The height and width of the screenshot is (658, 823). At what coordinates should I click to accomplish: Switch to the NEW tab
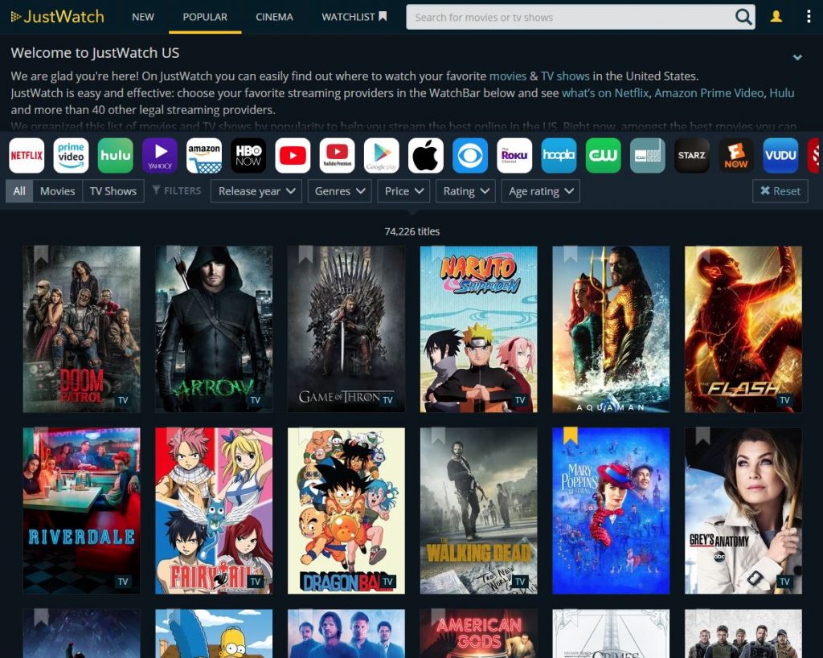pos(143,17)
